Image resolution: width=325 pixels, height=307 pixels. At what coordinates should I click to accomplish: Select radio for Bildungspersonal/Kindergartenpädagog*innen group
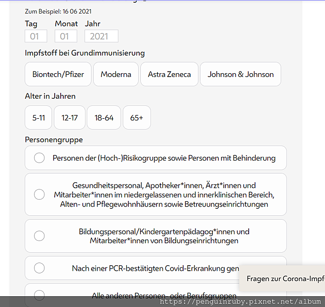(39, 236)
